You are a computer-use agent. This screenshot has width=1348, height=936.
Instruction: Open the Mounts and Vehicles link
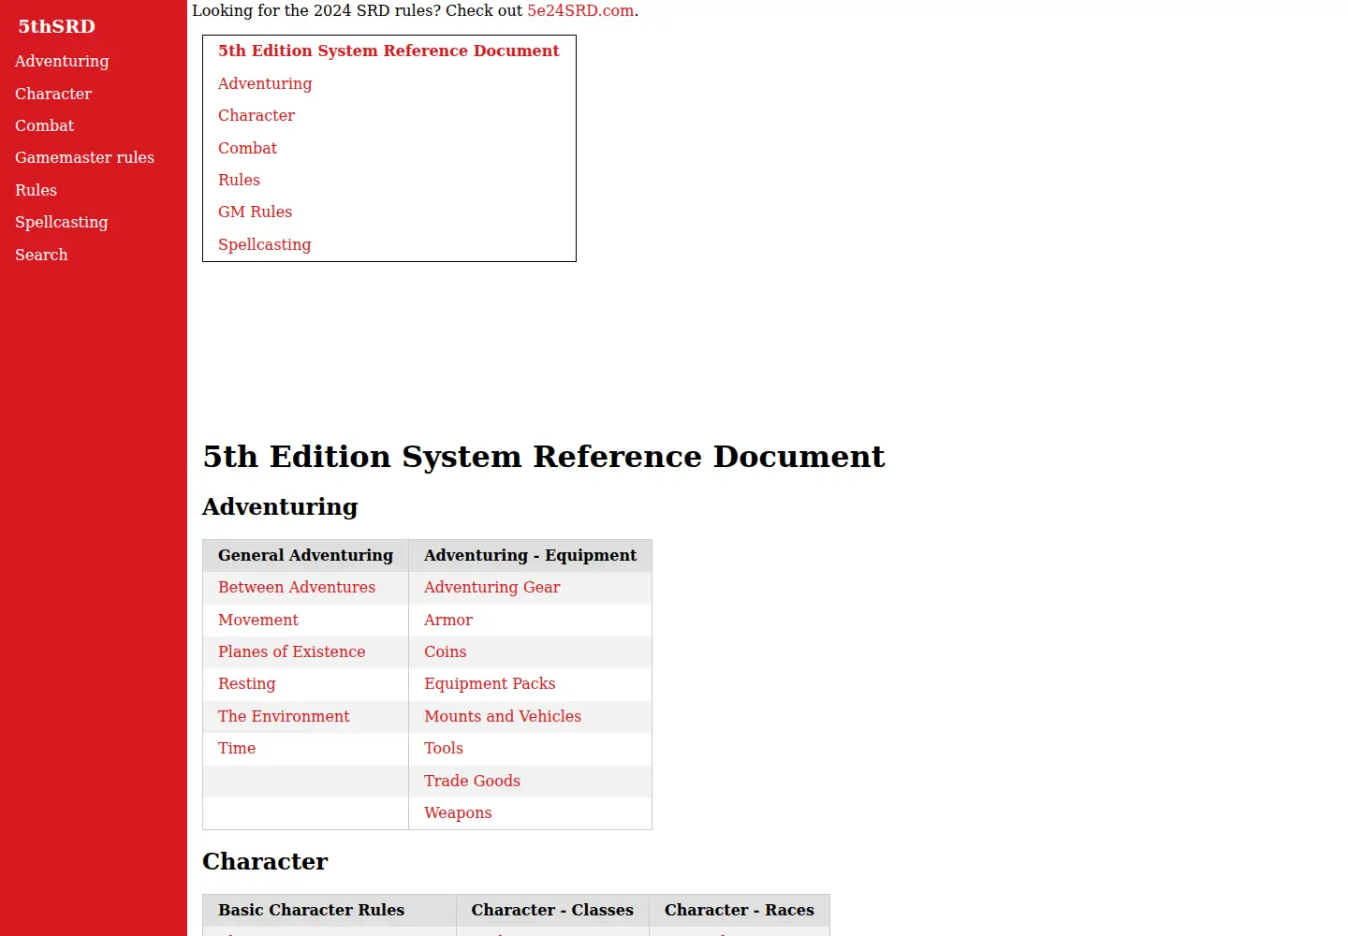point(503,716)
